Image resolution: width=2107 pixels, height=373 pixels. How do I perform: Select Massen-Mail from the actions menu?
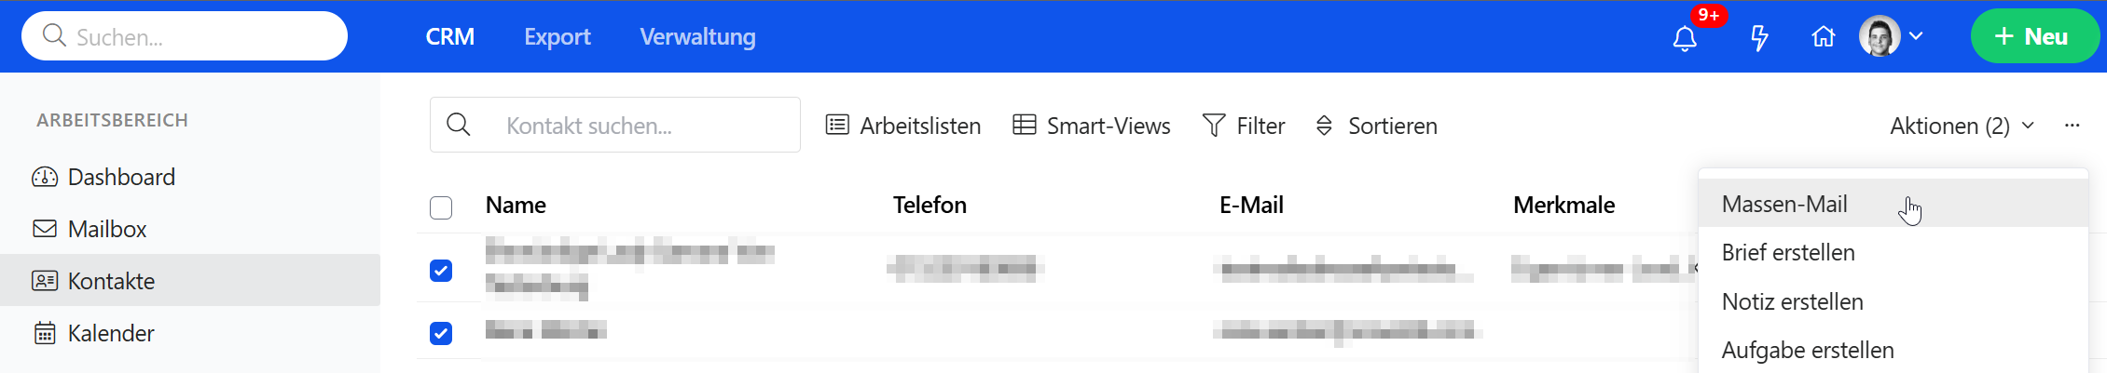[x=1784, y=204]
